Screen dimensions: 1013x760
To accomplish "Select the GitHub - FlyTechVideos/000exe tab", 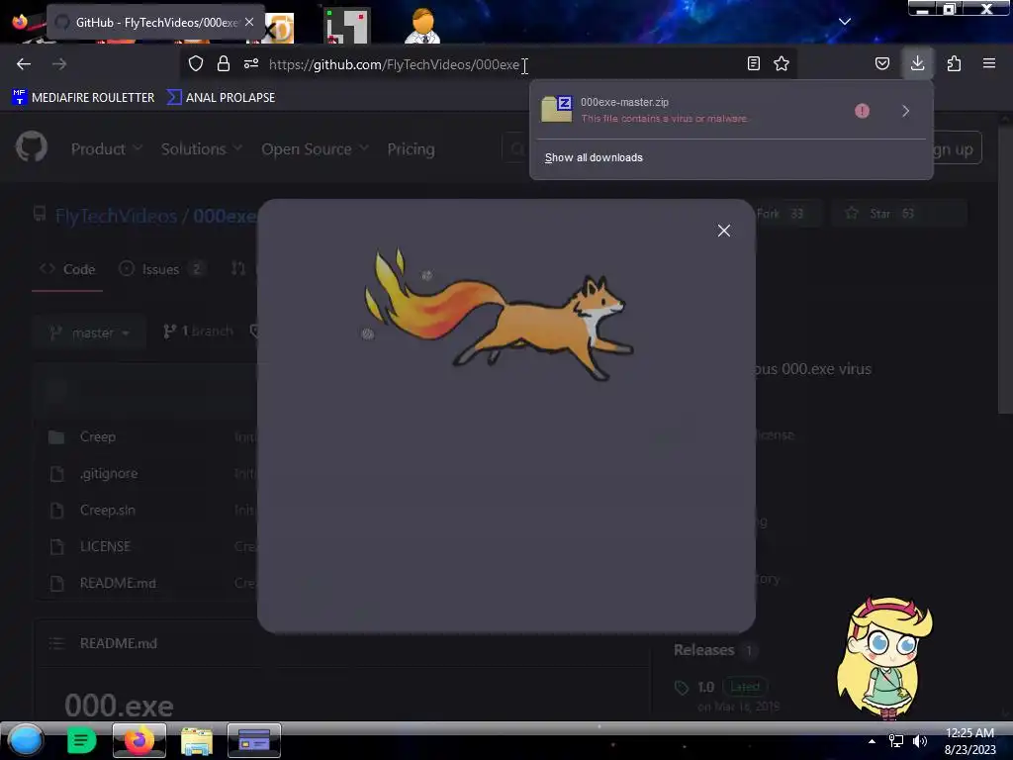I will tap(155, 22).
